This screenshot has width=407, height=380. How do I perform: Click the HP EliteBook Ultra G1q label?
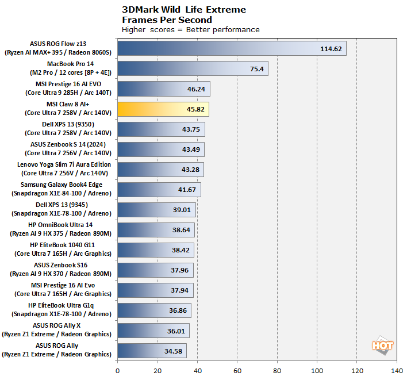click(61, 305)
